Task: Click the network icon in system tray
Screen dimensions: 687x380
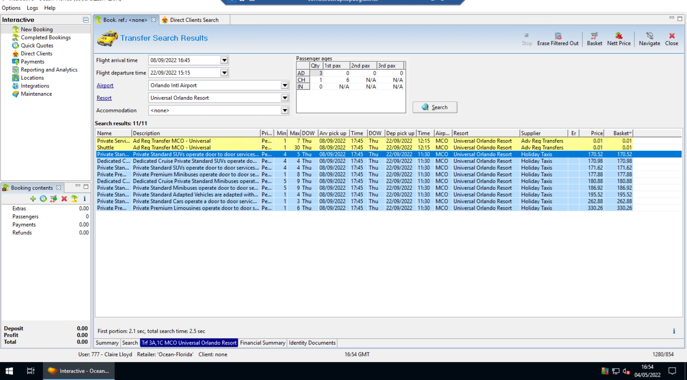Action: click(616, 371)
